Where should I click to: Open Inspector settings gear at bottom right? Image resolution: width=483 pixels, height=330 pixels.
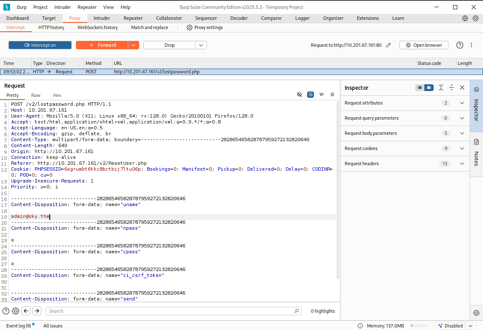click(x=476, y=313)
